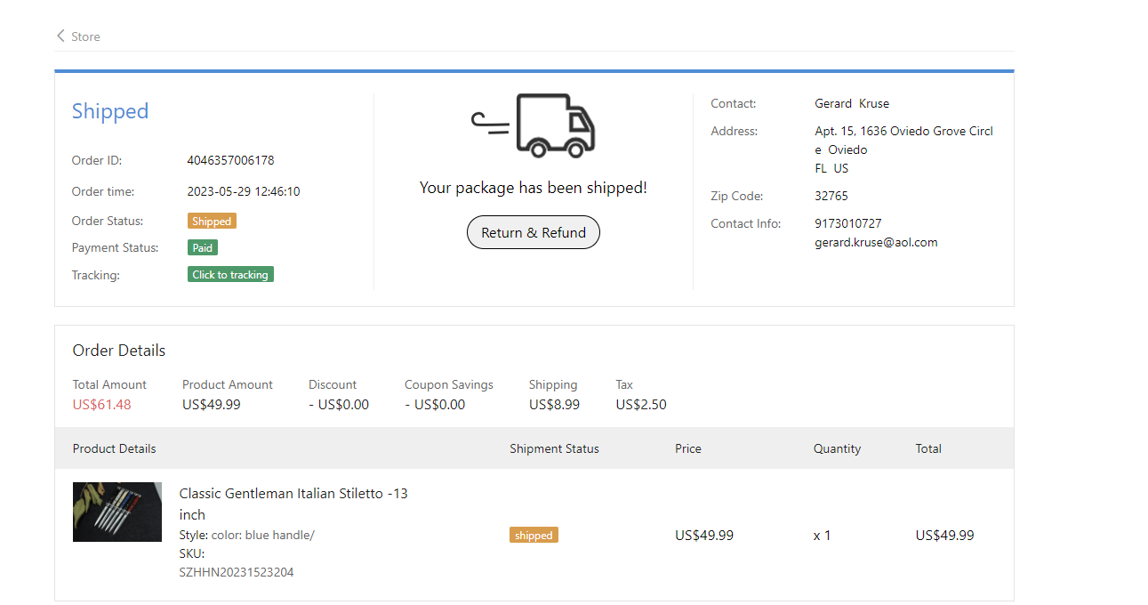Click the contact phone number 9173010727
Screen dimensions: 1148x605
pos(847,223)
